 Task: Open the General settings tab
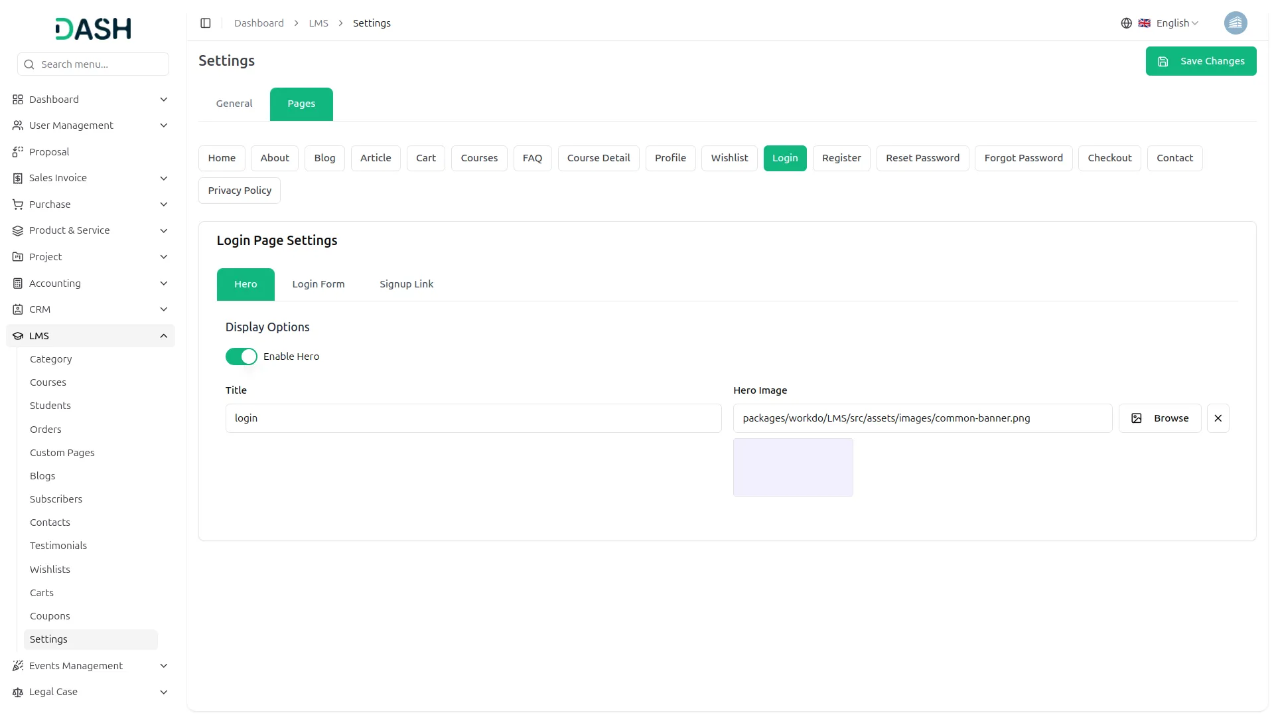pos(234,104)
